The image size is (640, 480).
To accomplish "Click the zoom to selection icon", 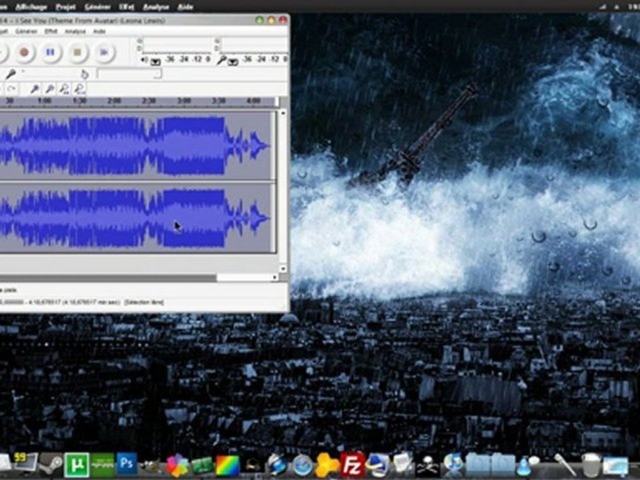I will 64,89.
